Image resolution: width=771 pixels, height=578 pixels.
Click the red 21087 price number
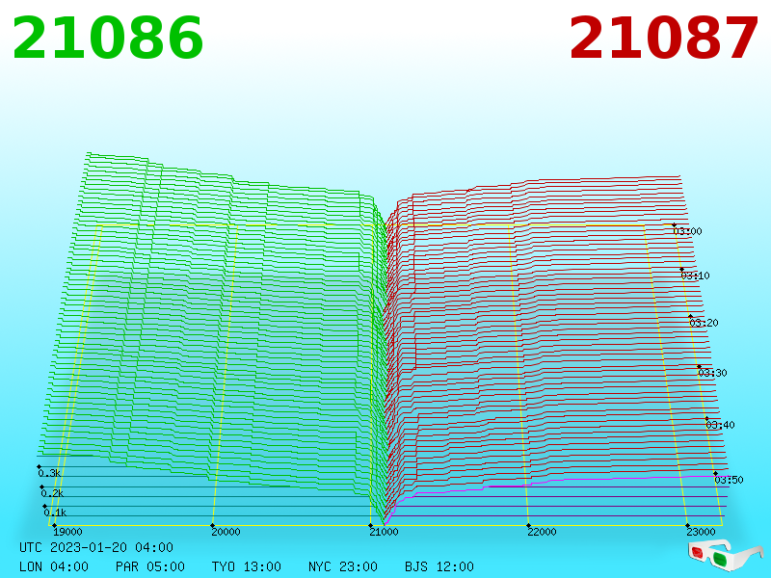(663, 39)
